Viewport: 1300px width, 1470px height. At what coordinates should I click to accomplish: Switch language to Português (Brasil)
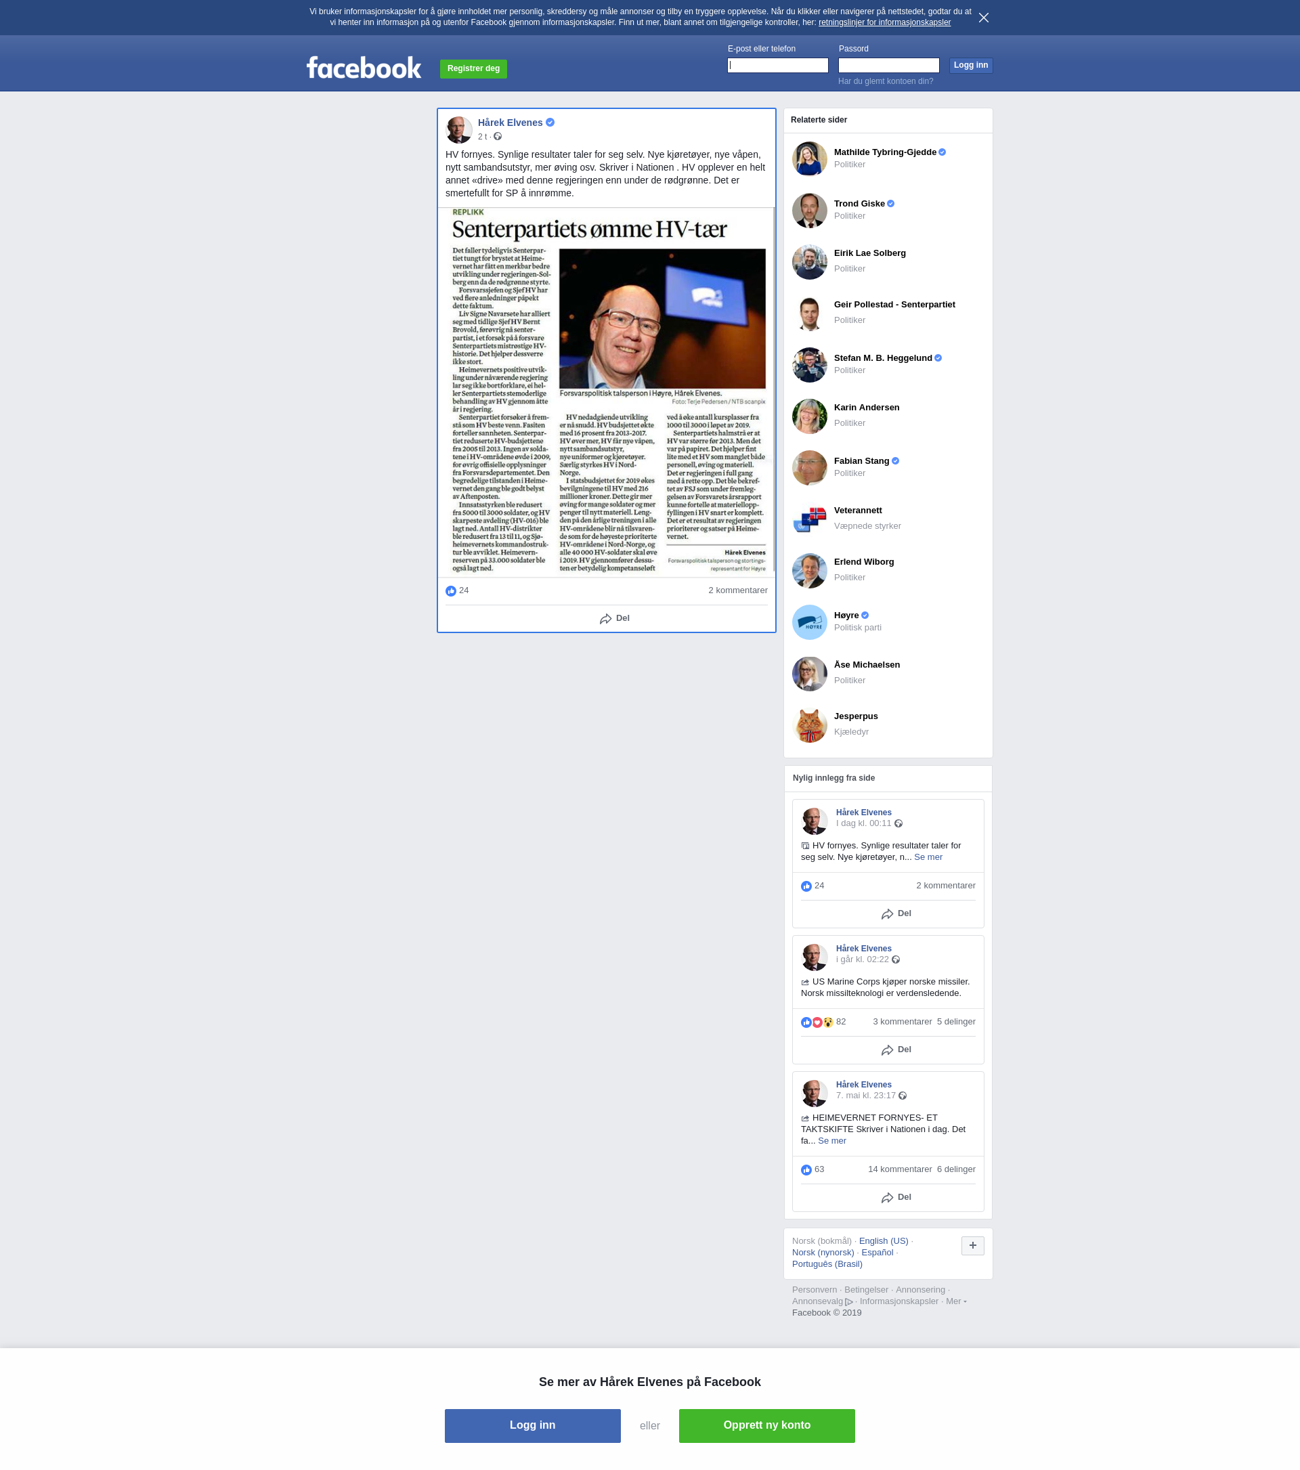[x=827, y=1264]
